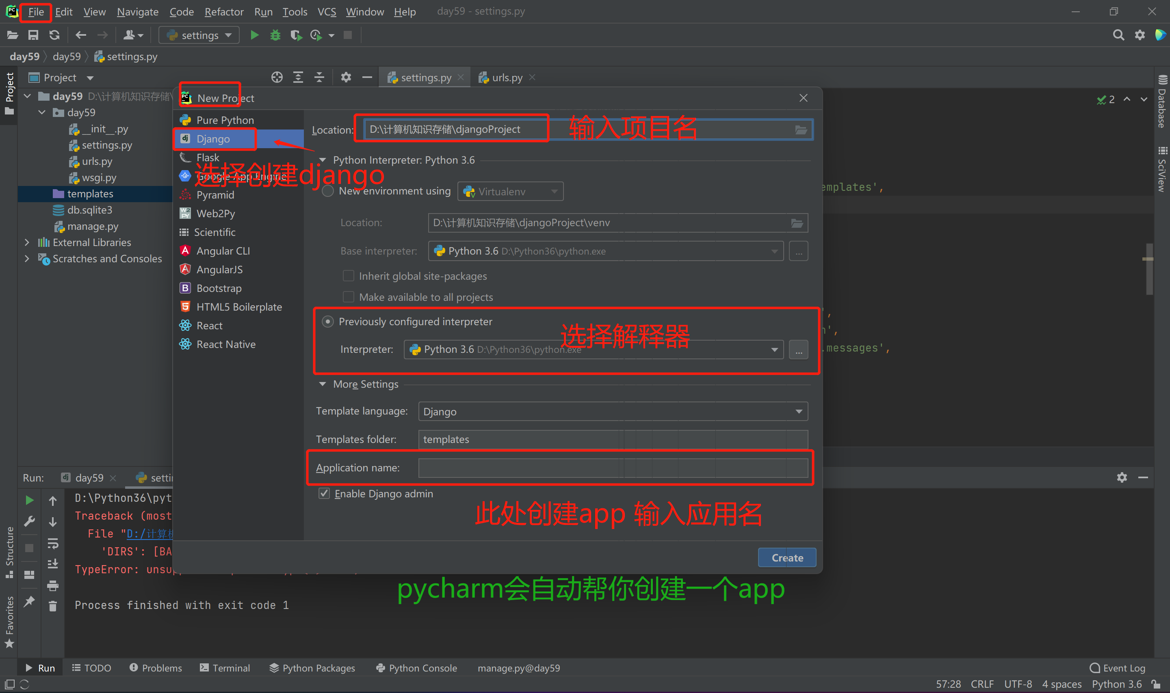Clear all Run console output trash icon
This screenshot has width=1170, height=693.
[x=53, y=606]
